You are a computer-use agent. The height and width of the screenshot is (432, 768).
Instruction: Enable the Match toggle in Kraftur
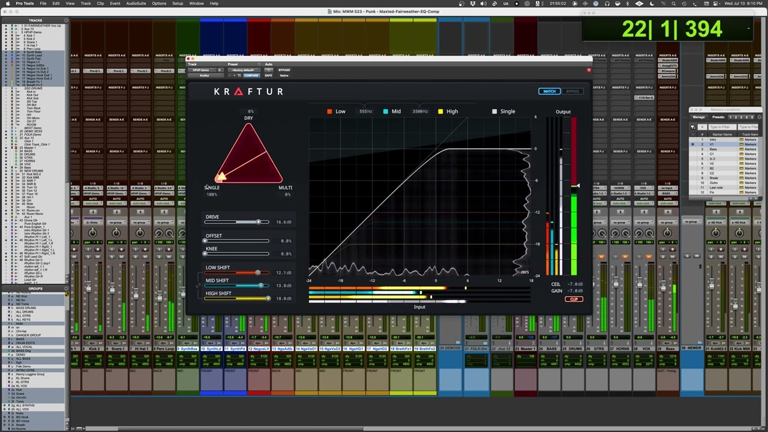click(549, 91)
